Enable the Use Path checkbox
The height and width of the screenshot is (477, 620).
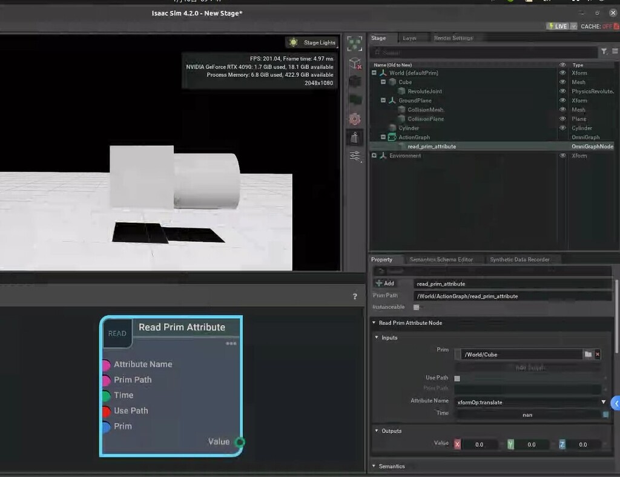(458, 377)
